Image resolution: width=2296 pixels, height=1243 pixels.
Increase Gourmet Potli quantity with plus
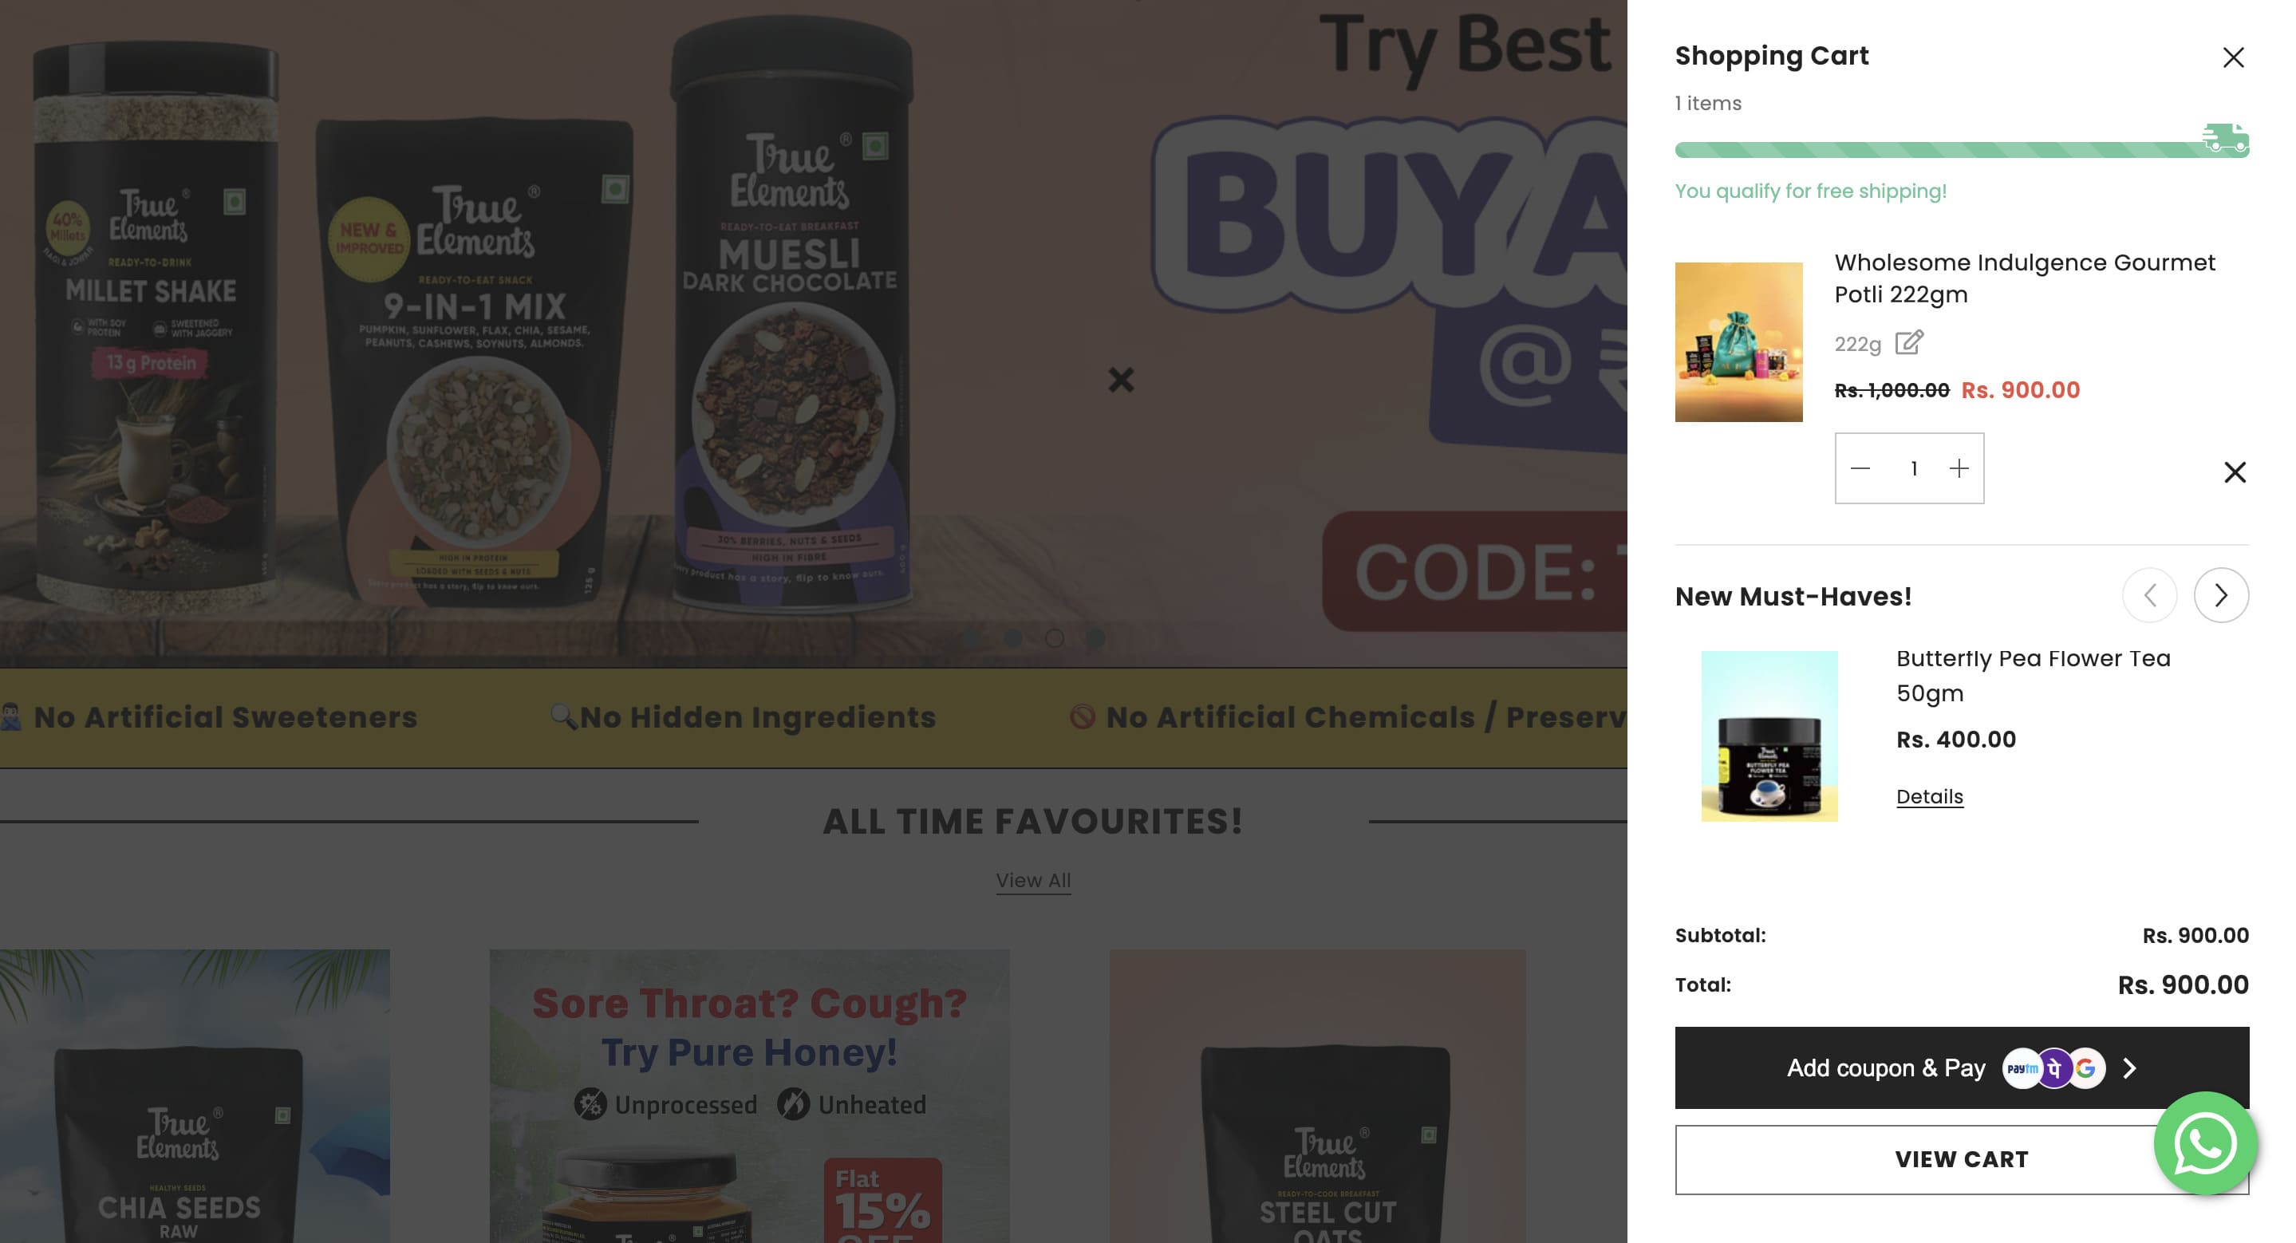(x=1959, y=468)
